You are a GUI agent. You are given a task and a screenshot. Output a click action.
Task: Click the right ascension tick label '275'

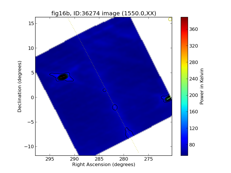pyautogui.click(x=148, y=159)
